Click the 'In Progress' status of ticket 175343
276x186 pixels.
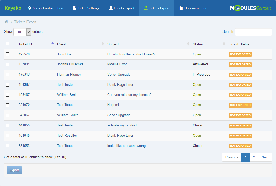(201, 75)
